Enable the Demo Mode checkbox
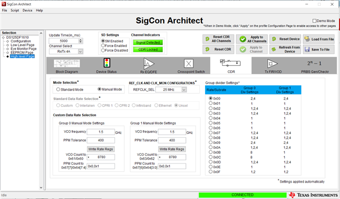Image resolution: width=340 pixels, height=199 pixels. [314, 21]
